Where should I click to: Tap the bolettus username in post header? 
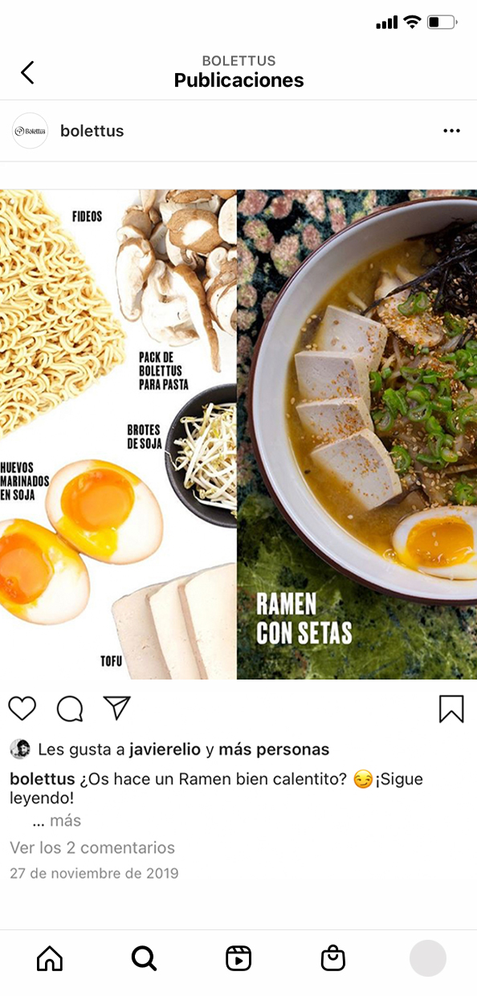[x=92, y=131]
